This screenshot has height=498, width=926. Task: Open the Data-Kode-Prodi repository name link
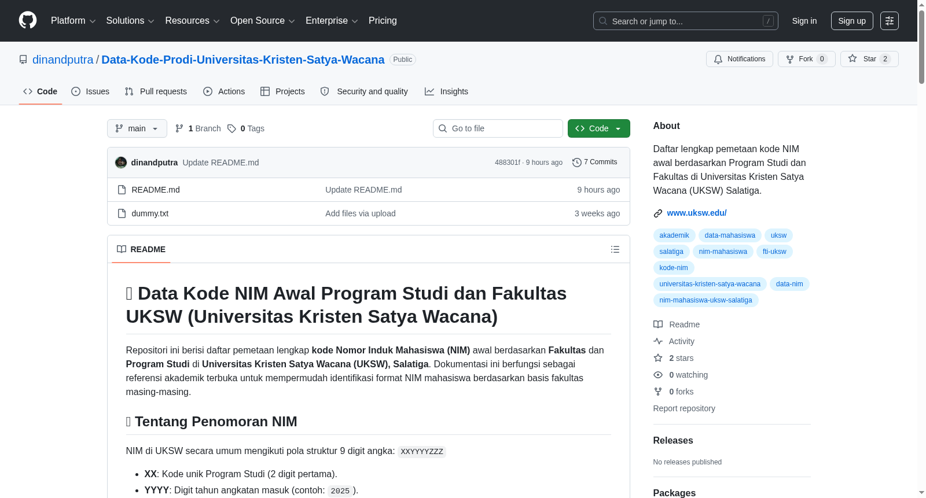pos(243,60)
